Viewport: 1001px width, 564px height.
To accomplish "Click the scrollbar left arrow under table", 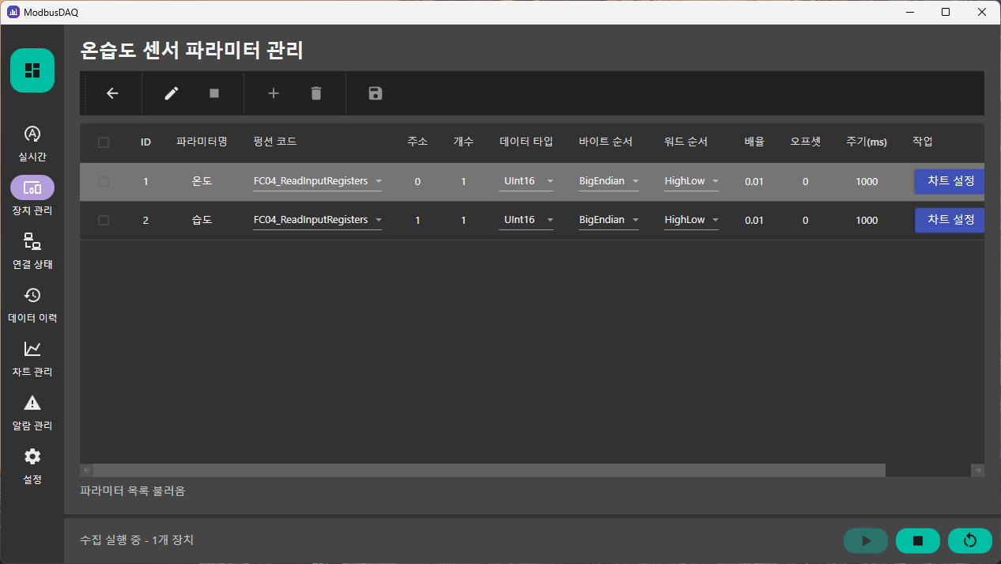I will pyautogui.click(x=87, y=470).
